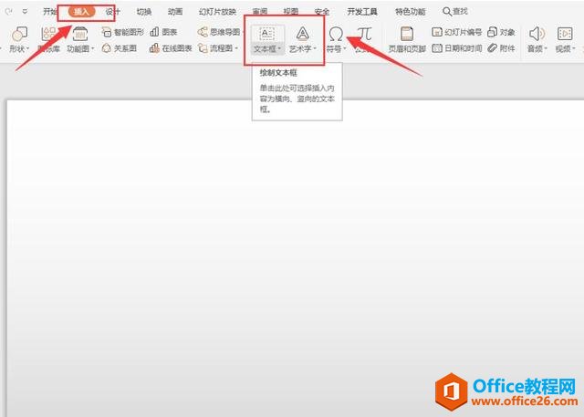584x417 pixels.
Task: Insert an Object (对象)
Action: click(x=501, y=32)
